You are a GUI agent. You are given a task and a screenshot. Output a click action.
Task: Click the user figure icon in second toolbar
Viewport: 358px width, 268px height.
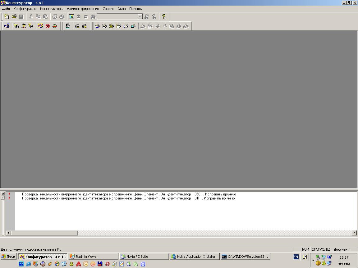coord(67,26)
